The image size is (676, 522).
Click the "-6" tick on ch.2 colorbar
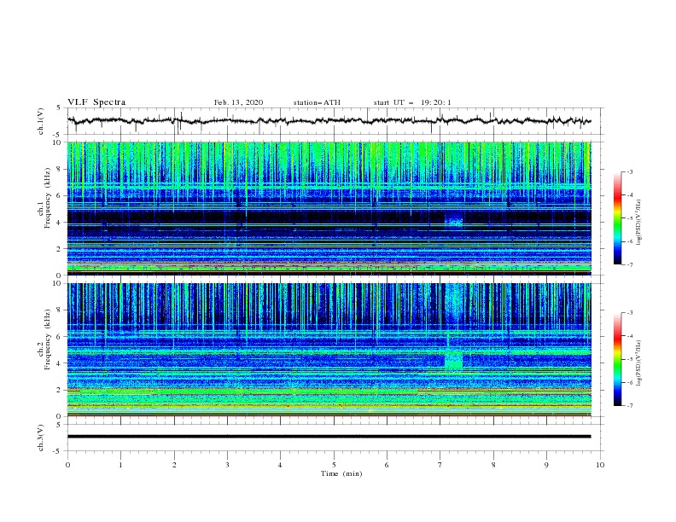click(x=629, y=382)
